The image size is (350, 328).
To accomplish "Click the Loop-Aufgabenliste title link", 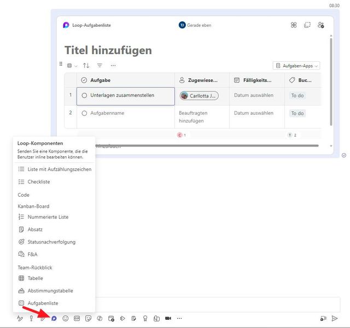I will [x=91, y=25].
